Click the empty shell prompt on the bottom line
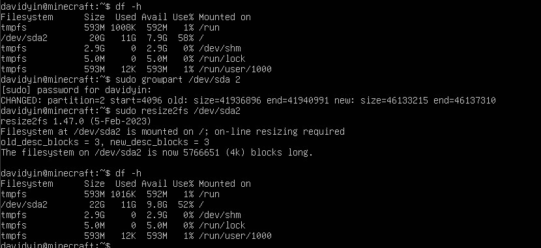The width and height of the screenshot is (541, 248). tap(55, 245)
